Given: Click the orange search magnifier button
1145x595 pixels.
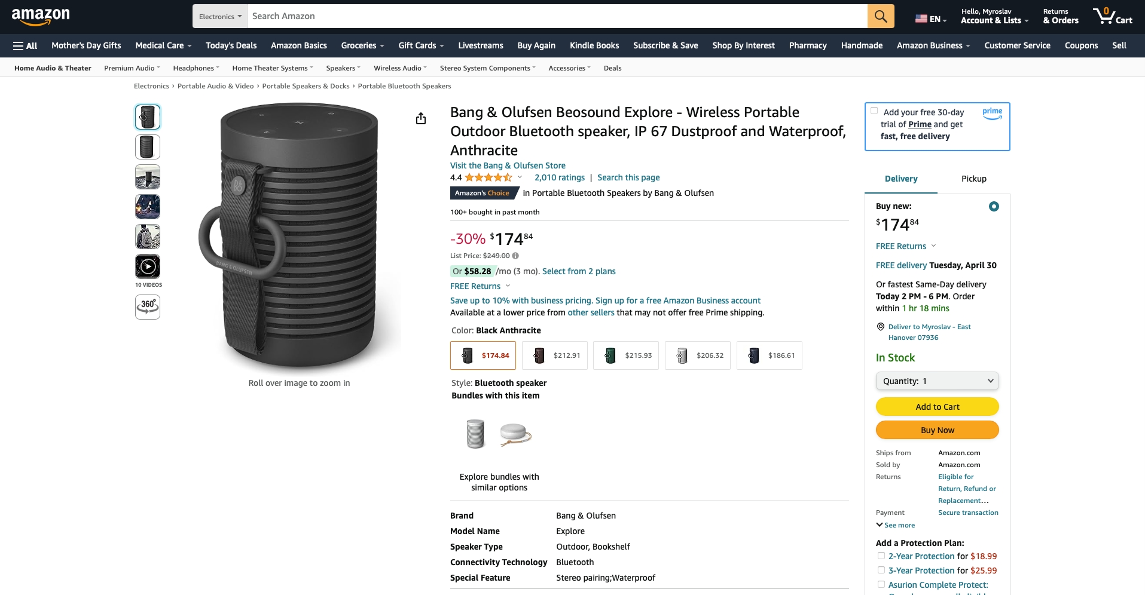Looking at the screenshot, I should click(880, 16).
